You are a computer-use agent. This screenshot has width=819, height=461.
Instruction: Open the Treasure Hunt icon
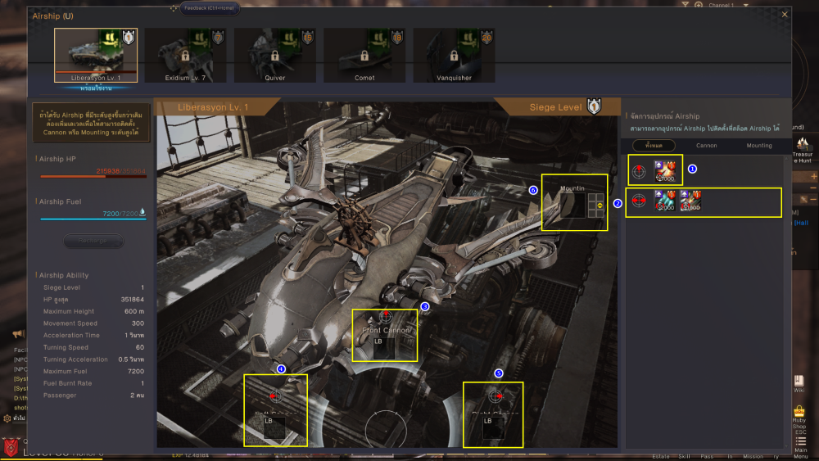803,144
